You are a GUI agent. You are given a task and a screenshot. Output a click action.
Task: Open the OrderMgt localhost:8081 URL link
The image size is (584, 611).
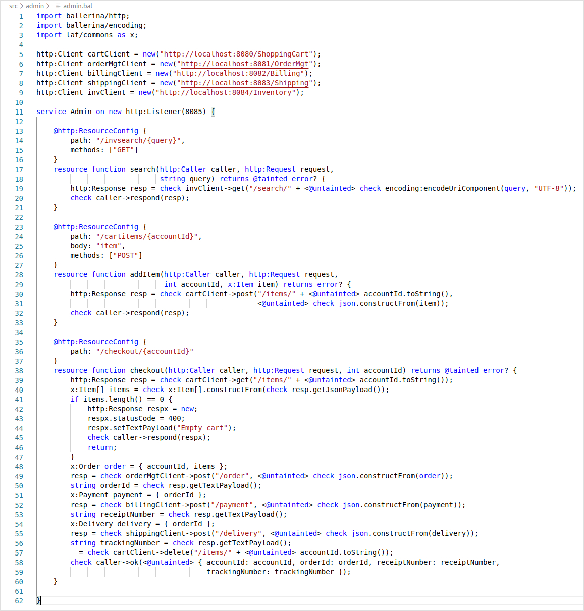click(x=245, y=64)
